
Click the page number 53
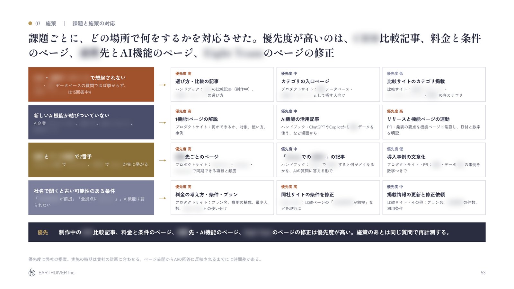pyautogui.click(x=483, y=273)
